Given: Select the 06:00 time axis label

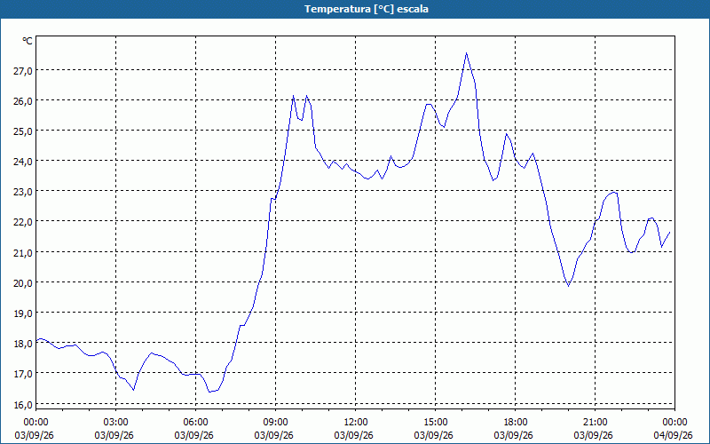Looking at the screenshot, I should [x=195, y=423].
